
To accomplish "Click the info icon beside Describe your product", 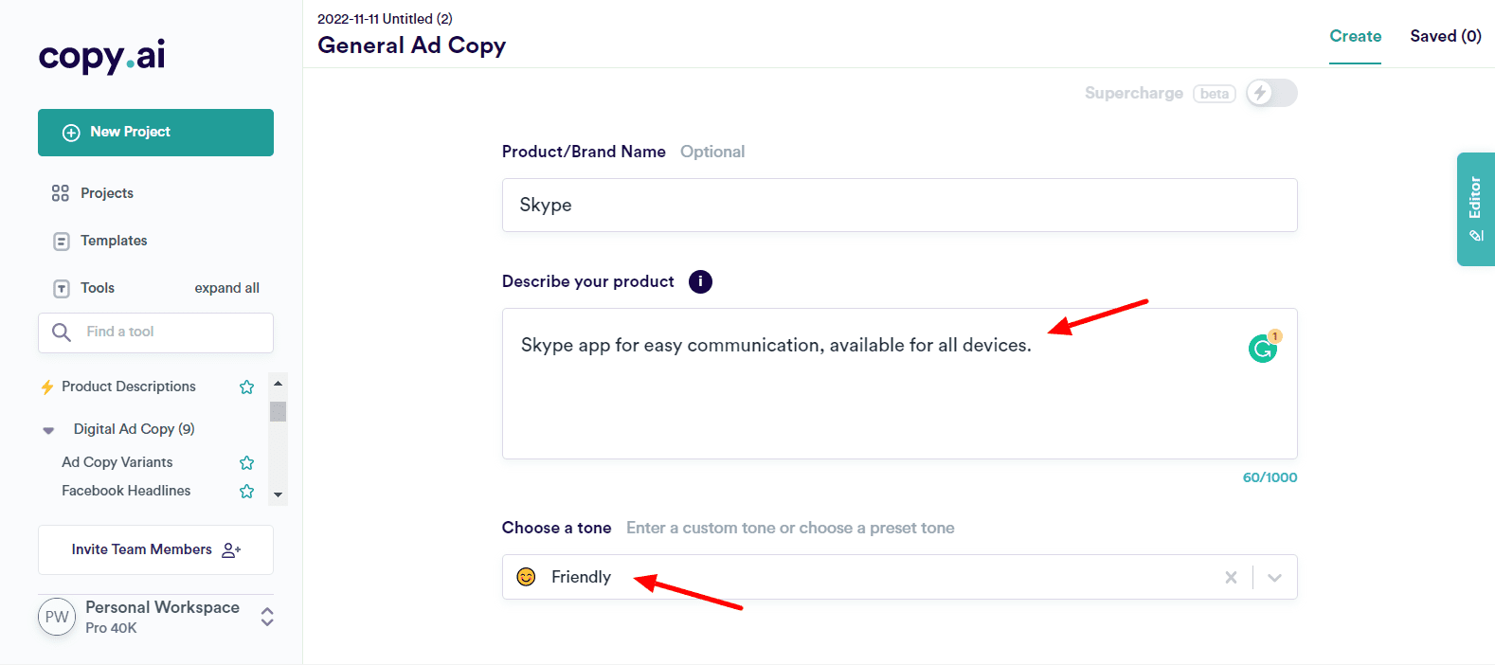I will click(700, 281).
